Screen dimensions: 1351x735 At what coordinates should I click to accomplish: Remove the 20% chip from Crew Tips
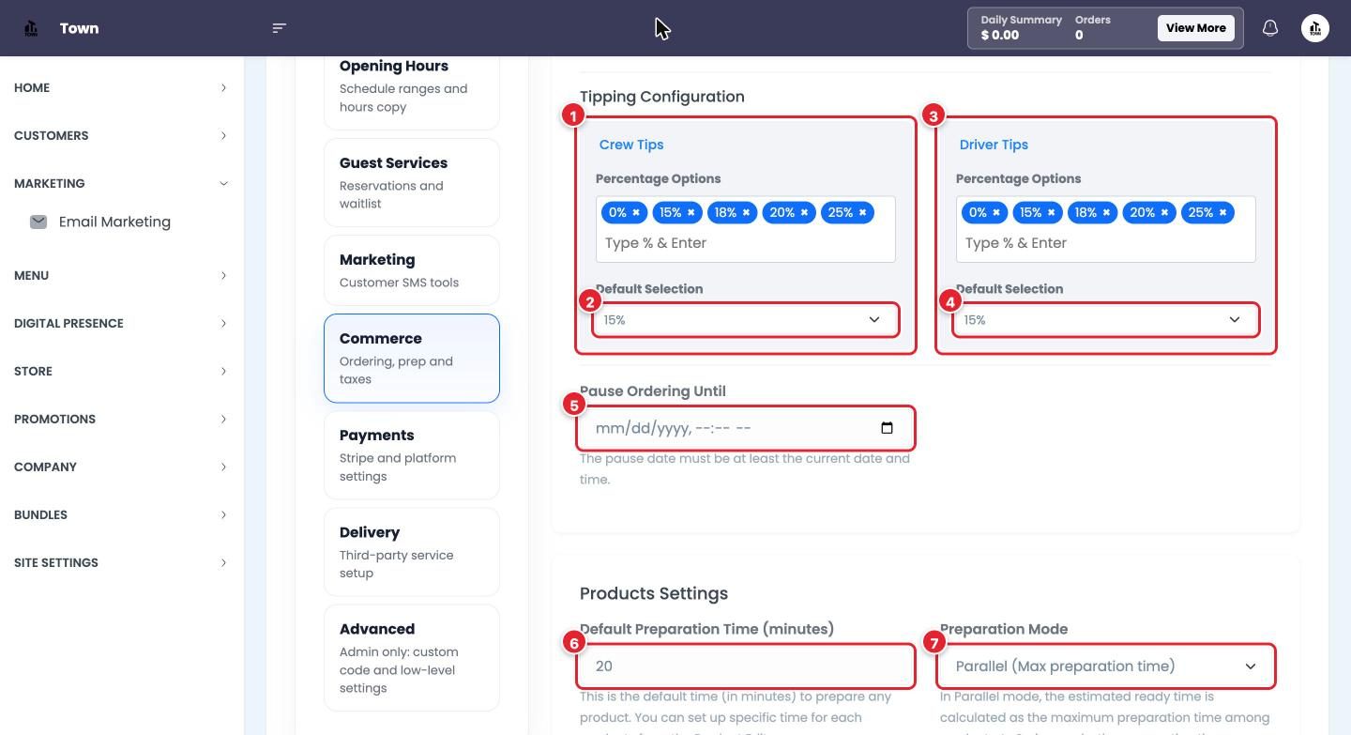805,212
